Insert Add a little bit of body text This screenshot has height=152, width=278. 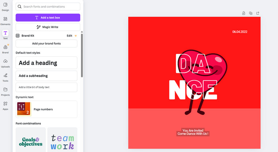click(x=46, y=87)
